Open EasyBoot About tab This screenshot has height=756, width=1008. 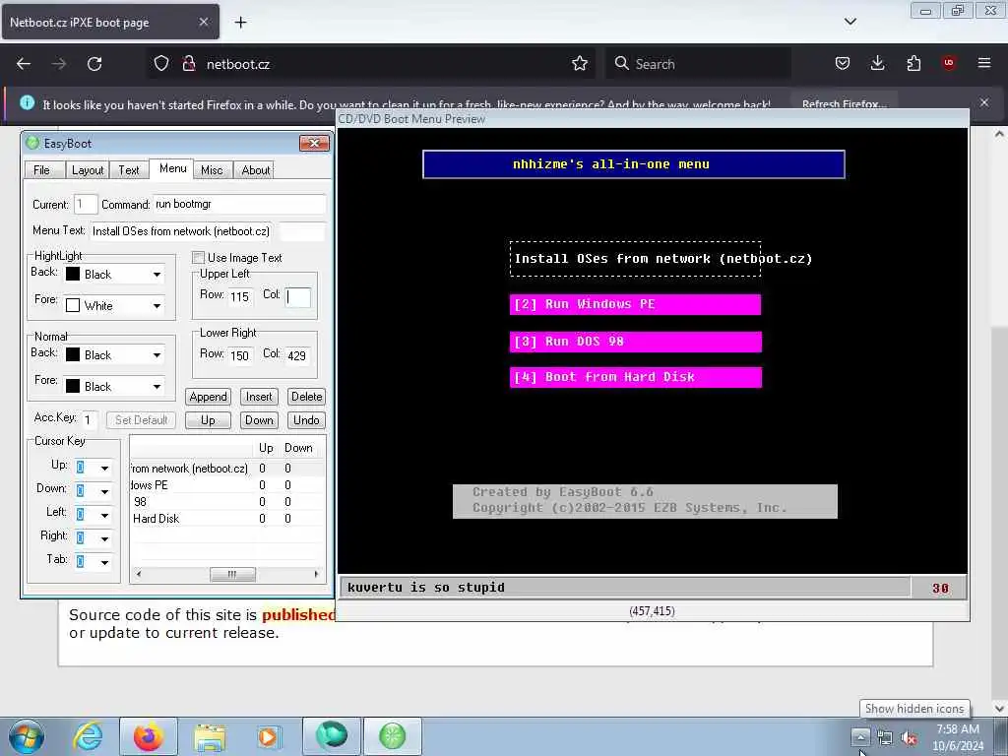click(255, 169)
